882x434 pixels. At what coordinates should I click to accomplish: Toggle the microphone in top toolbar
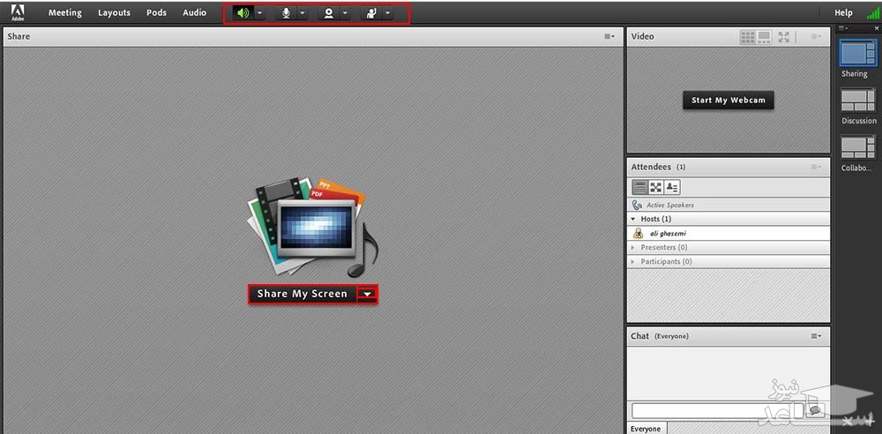click(286, 13)
